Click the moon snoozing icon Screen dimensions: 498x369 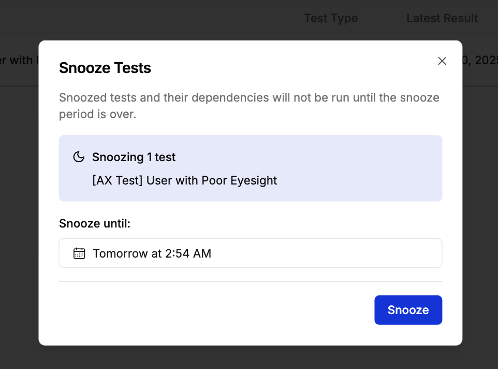pos(79,157)
